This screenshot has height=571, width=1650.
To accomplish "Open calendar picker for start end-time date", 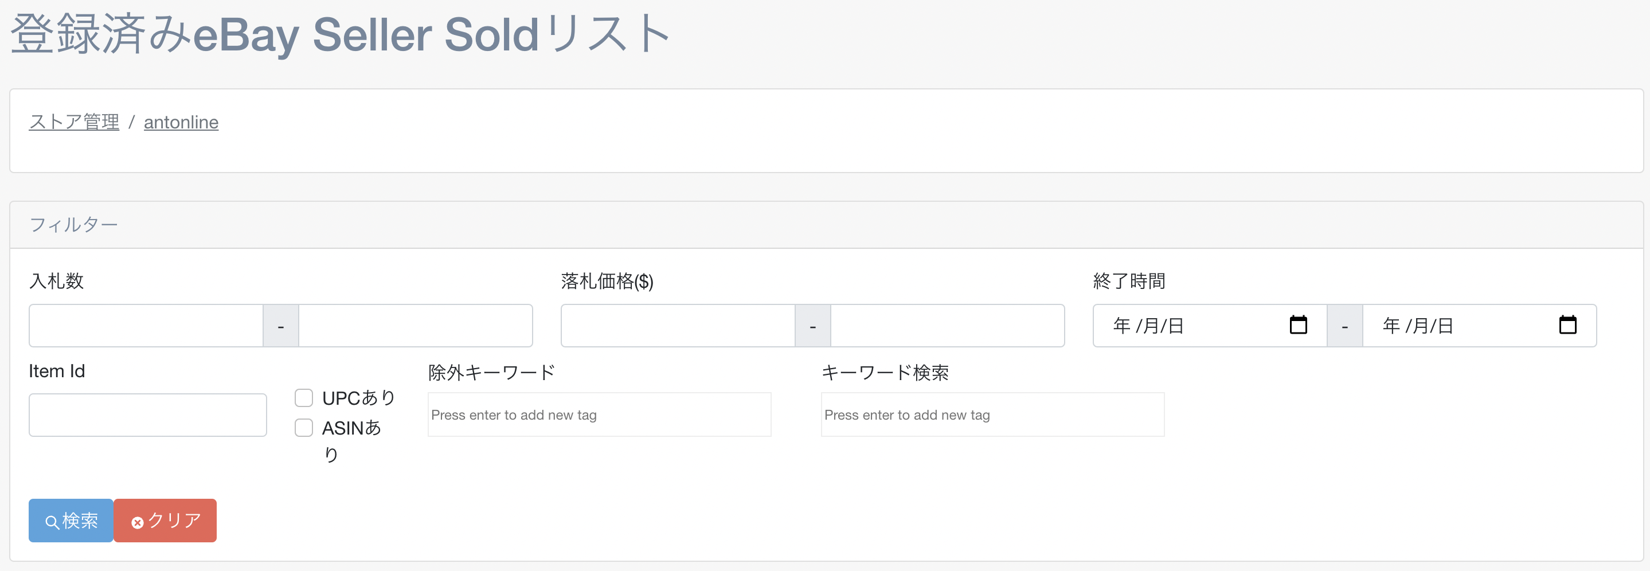I will (1298, 325).
